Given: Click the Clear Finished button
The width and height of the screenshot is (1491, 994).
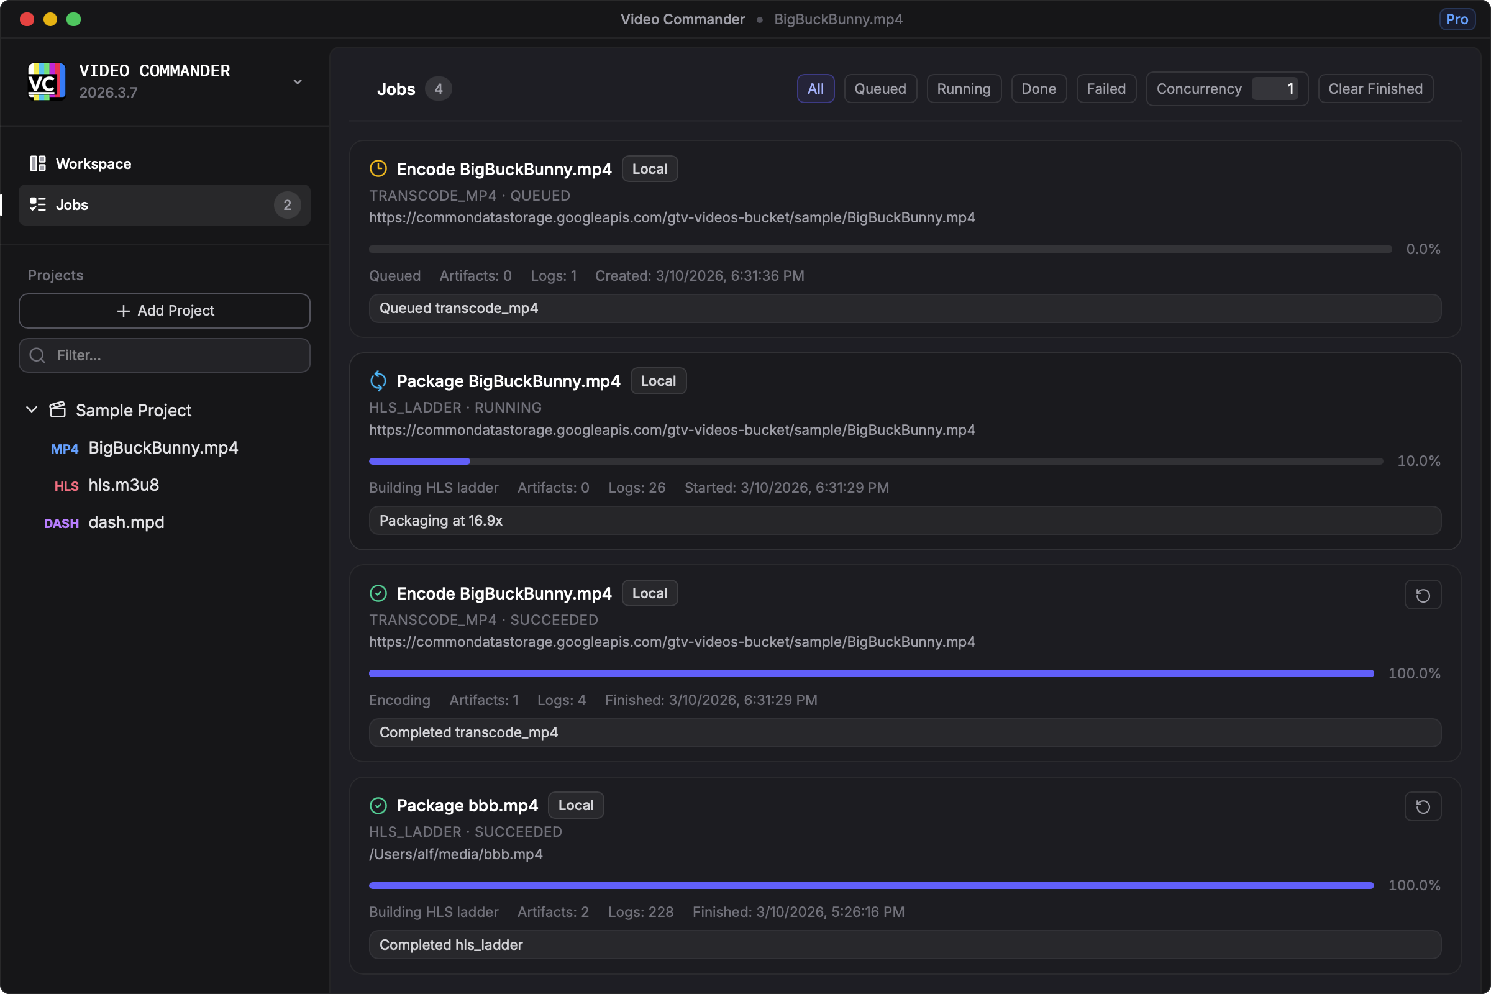Looking at the screenshot, I should click(x=1375, y=89).
